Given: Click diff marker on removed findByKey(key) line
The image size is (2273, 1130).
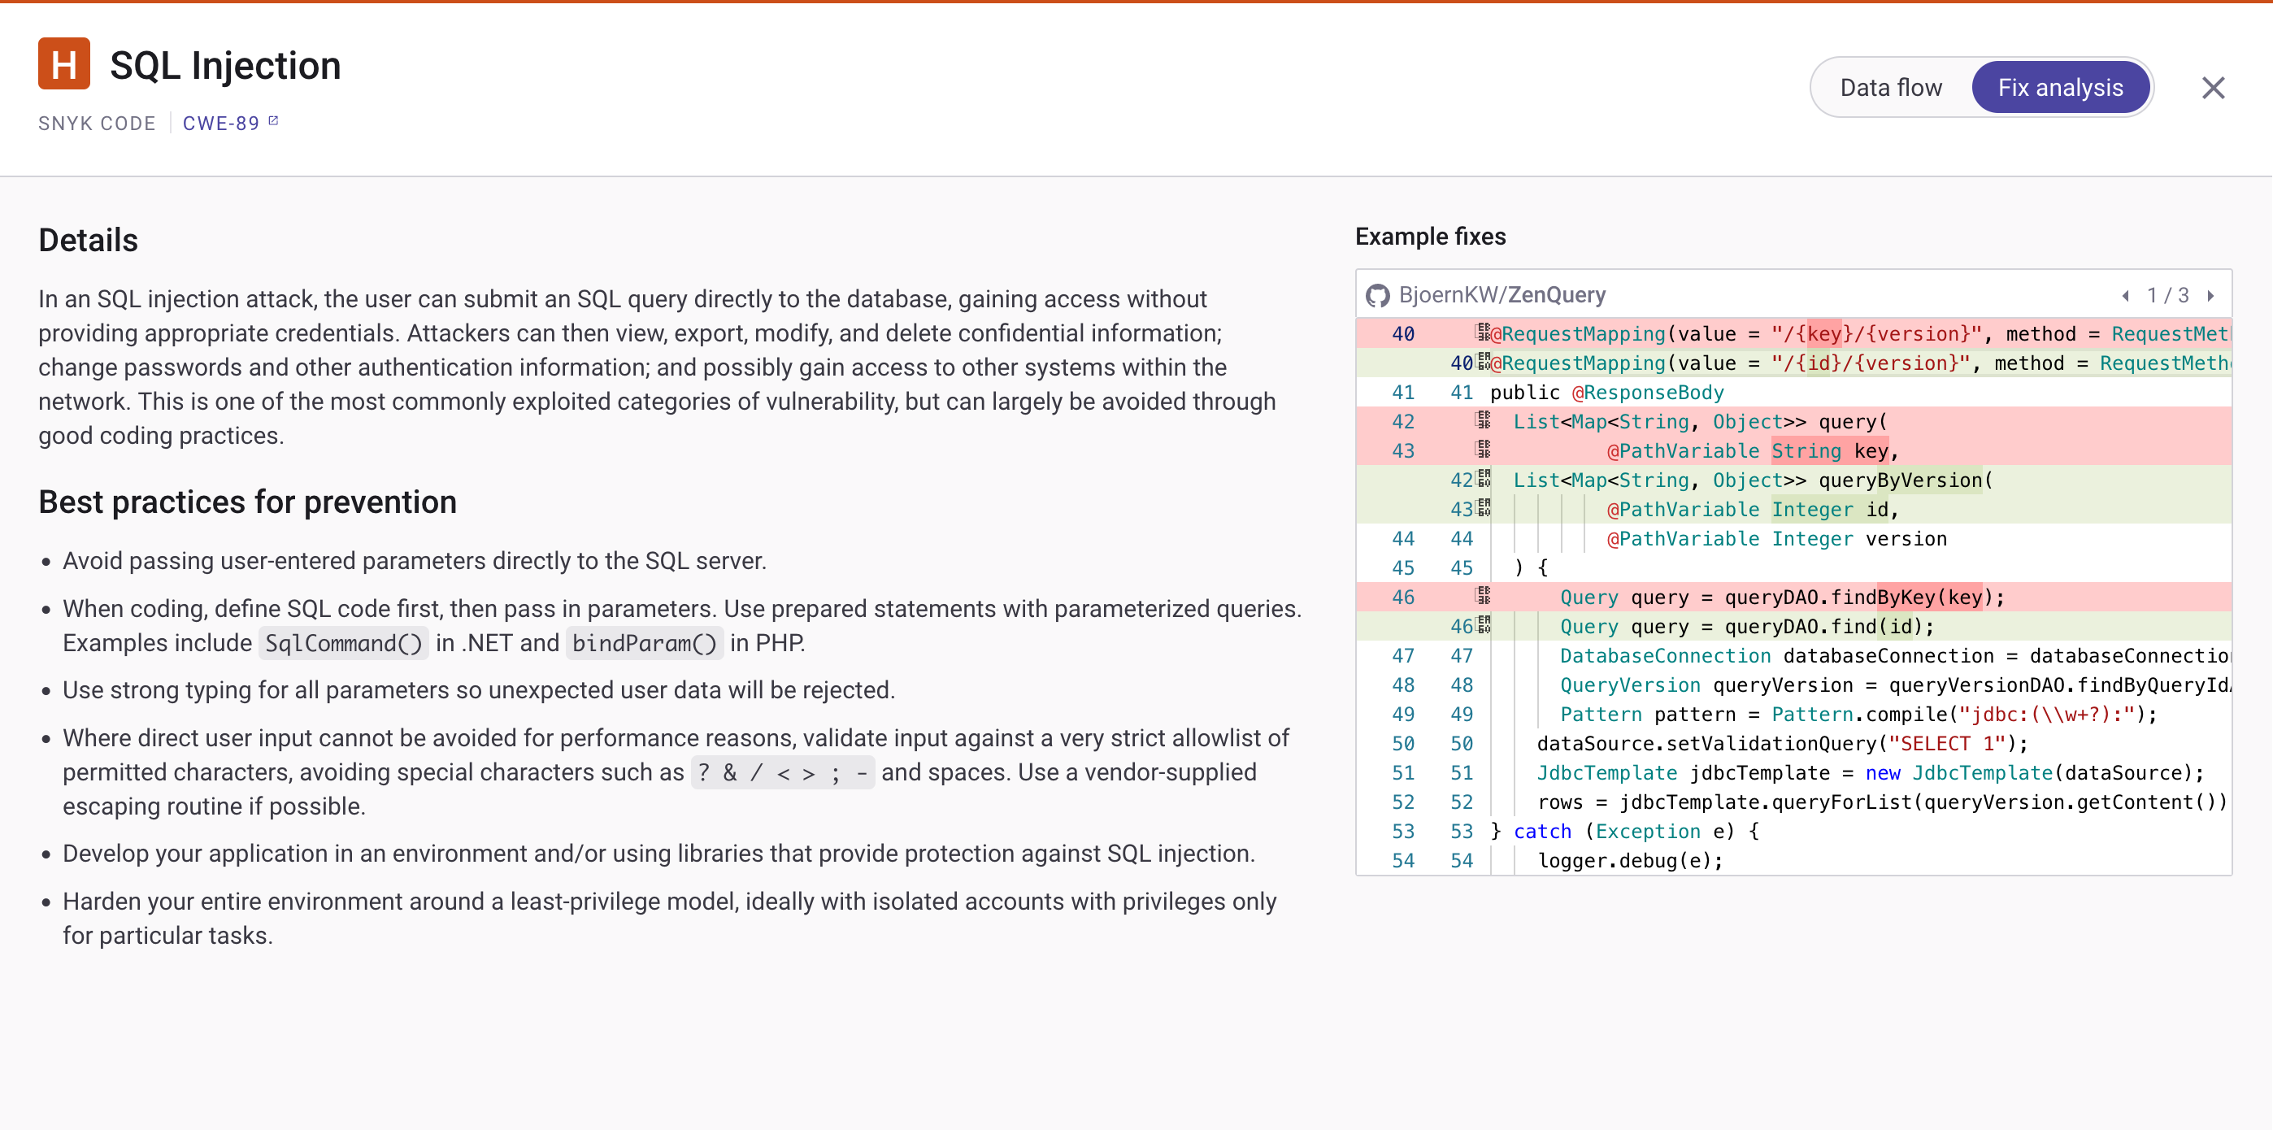Looking at the screenshot, I should pos(1484,595).
